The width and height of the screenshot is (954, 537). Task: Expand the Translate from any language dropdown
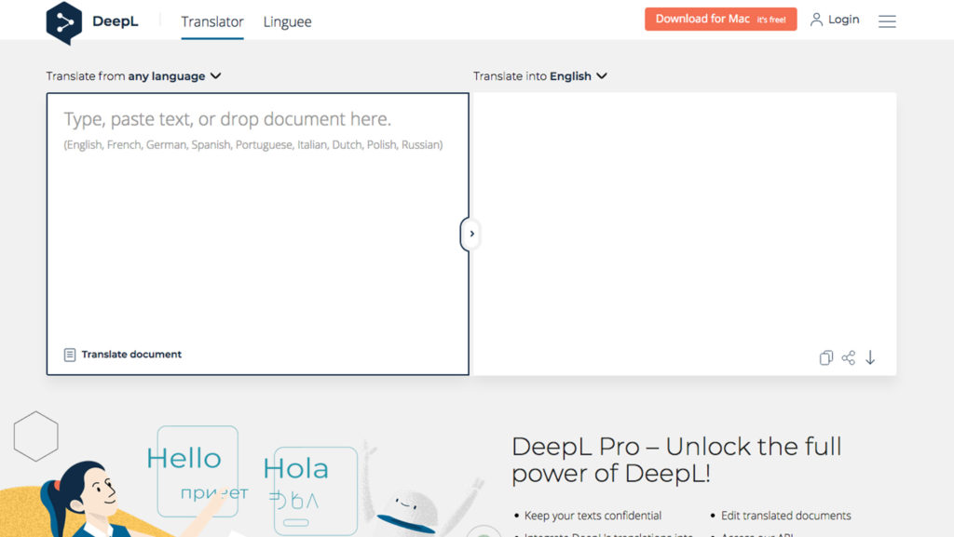tap(134, 76)
